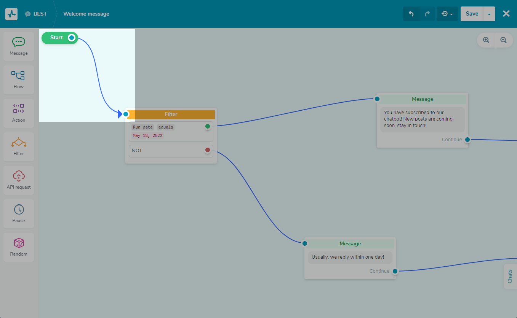Viewport: 517px width, 318px height.
Task: Select the 'Usually, we reply' Message header
Action: (x=350, y=244)
